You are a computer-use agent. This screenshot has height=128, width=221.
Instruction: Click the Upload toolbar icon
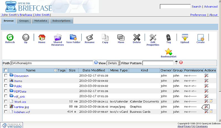point(185,37)
